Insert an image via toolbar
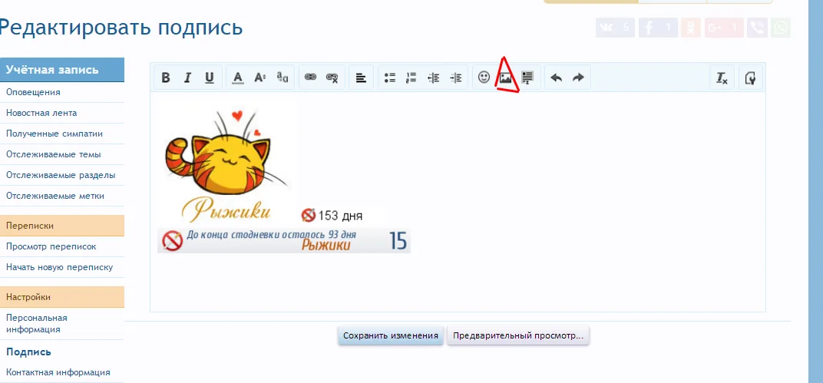823x383 pixels. pyautogui.click(x=505, y=78)
